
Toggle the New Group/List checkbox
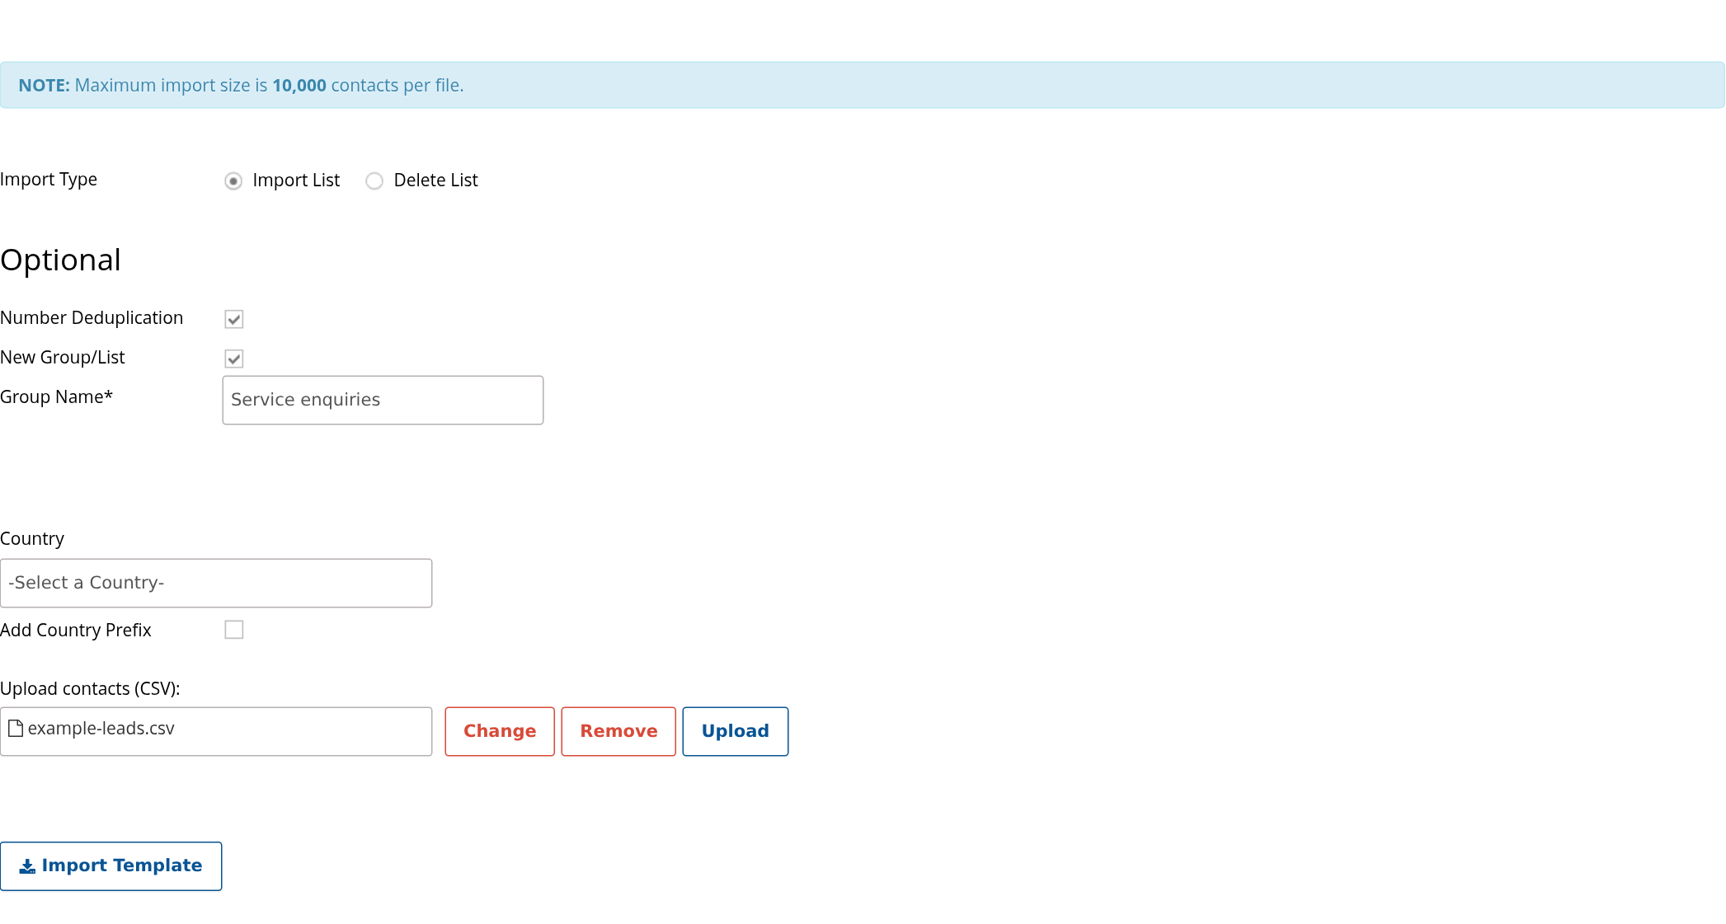coord(234,359)
